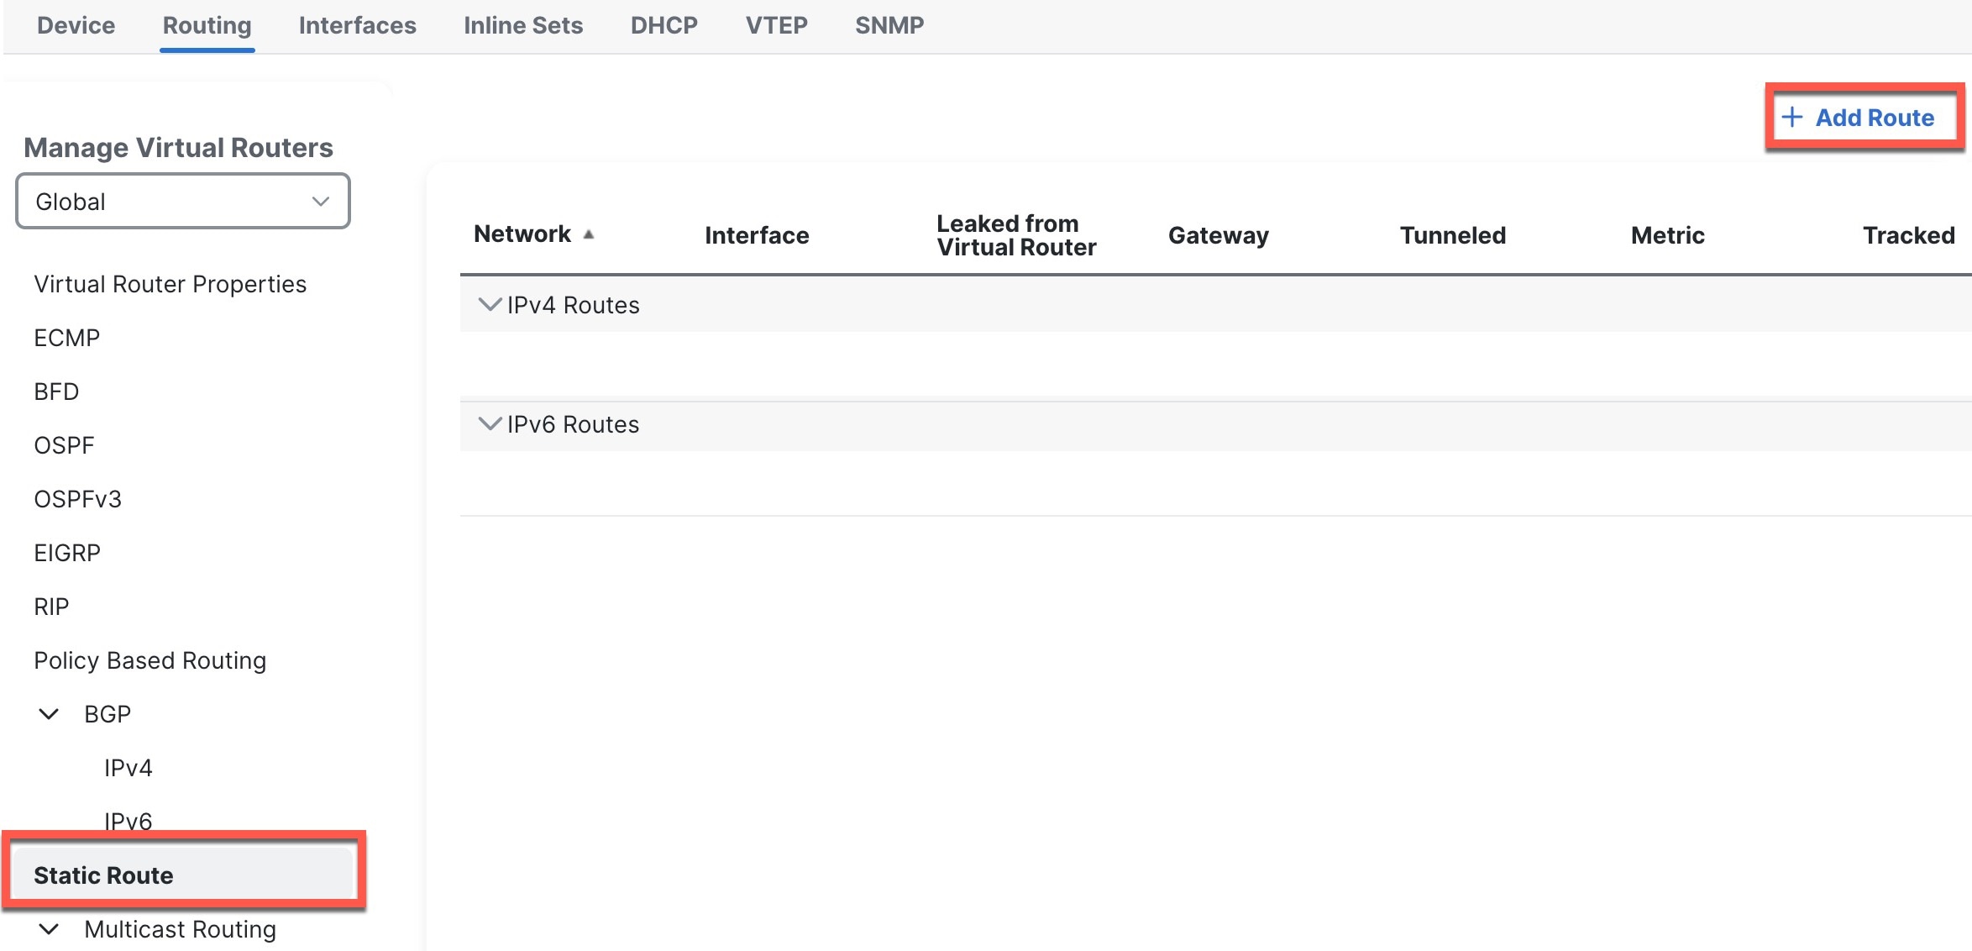Screen dimensions: 1972x951
Task: Select OSPFv3 in the routing list
Action: pyautogui.click(x=77, y=499)
